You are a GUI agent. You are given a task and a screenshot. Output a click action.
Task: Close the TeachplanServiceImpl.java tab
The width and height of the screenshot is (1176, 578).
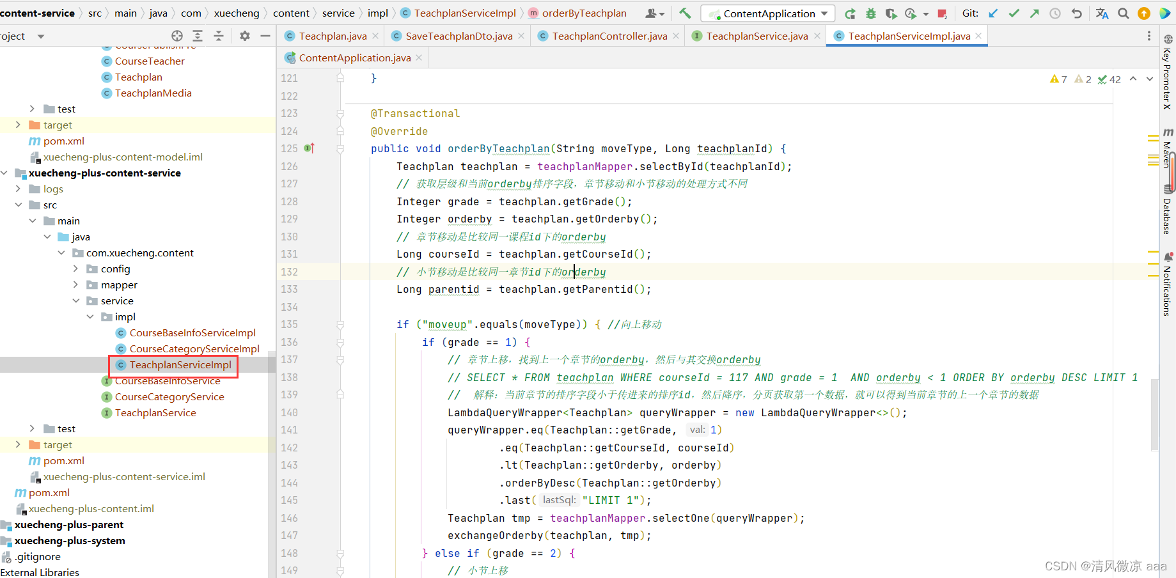[x=978, y=36]
